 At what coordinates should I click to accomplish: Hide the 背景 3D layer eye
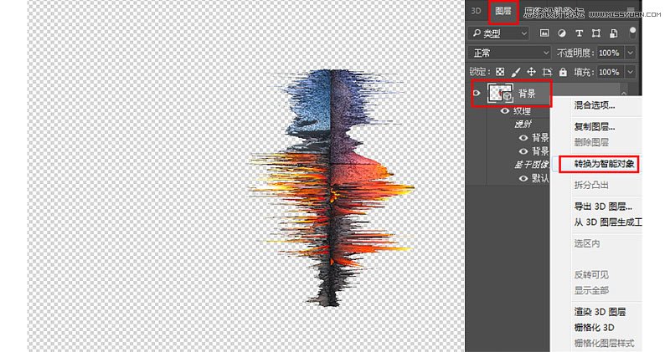pos(477,93)
